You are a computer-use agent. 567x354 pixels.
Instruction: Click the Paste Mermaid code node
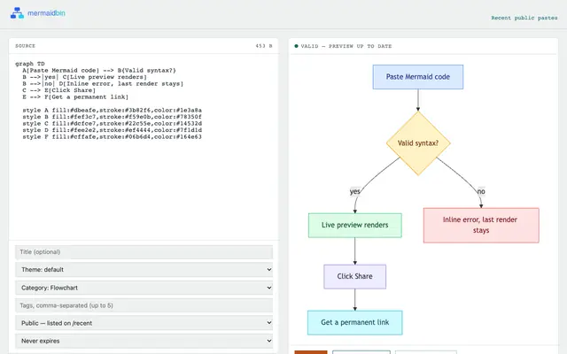pyautogui.click(x=418, y=77)
